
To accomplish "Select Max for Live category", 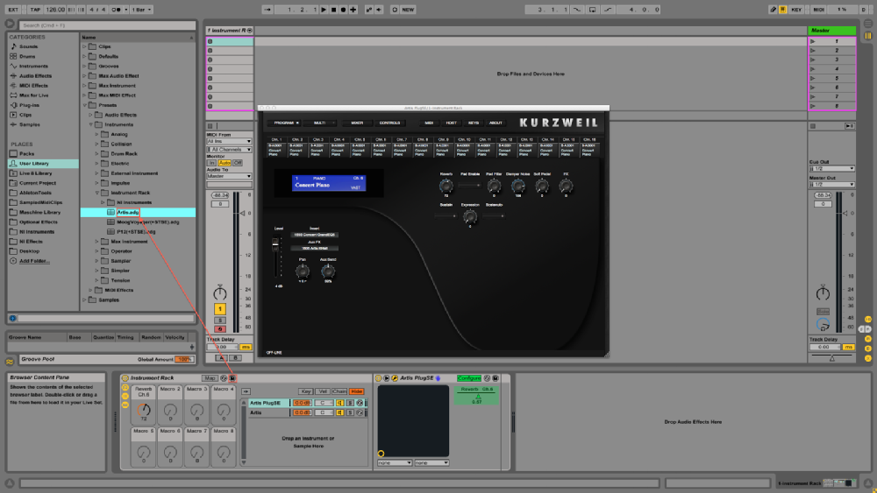I will pyautogui.click(x=33, y=95).
